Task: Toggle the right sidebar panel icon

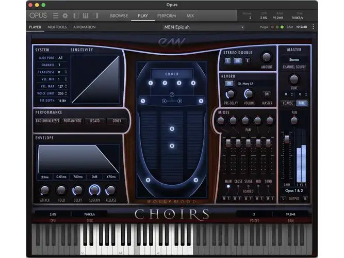Action: [95, 15]
